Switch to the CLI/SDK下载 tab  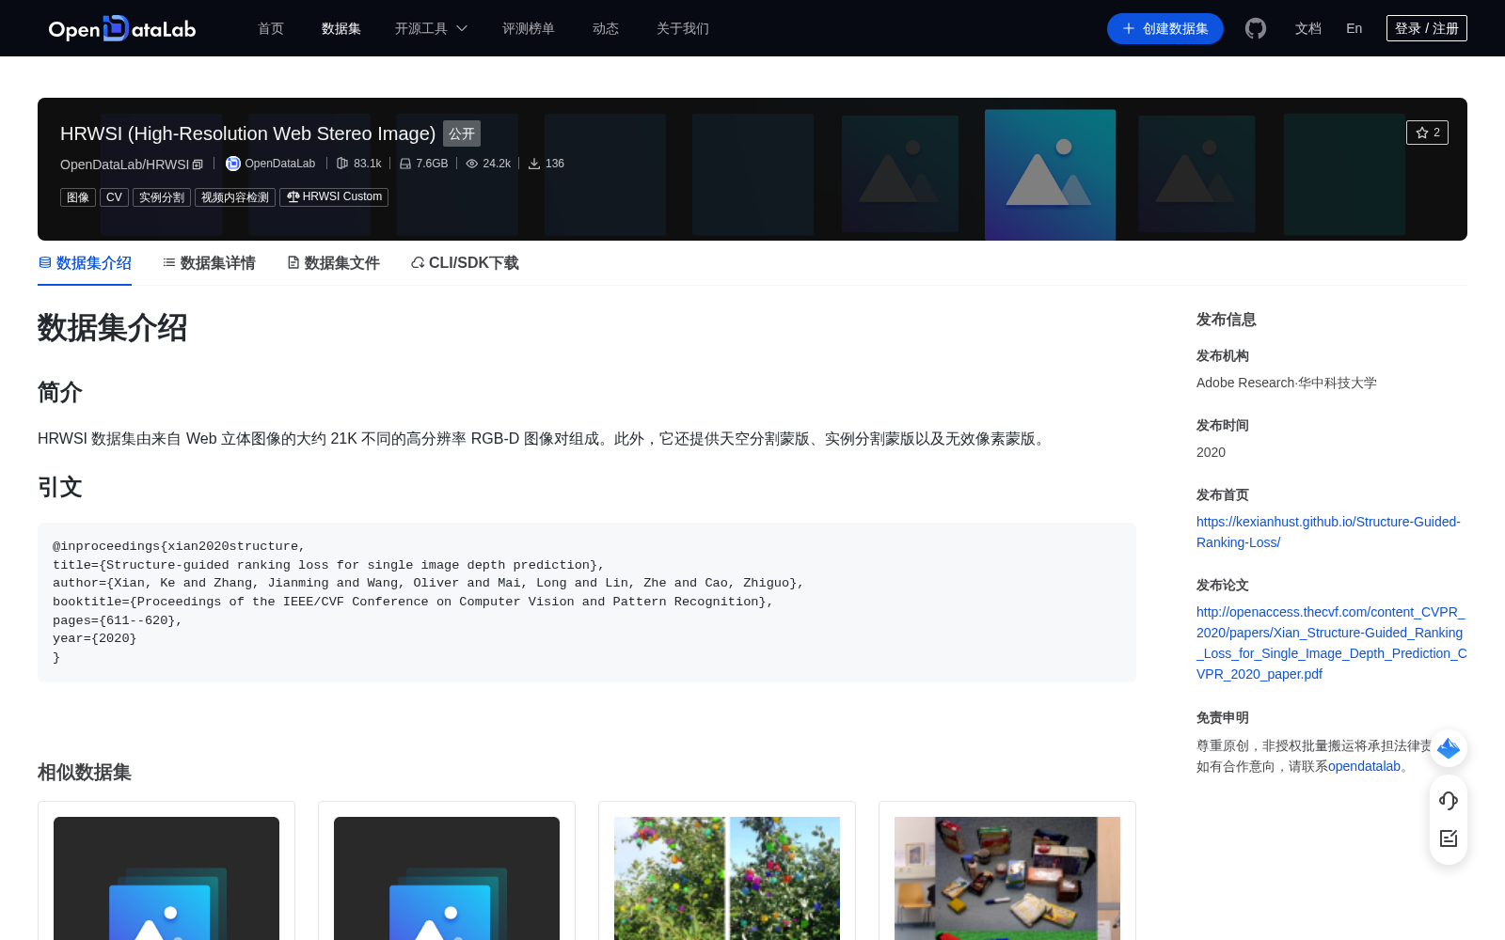coord(465,263)
